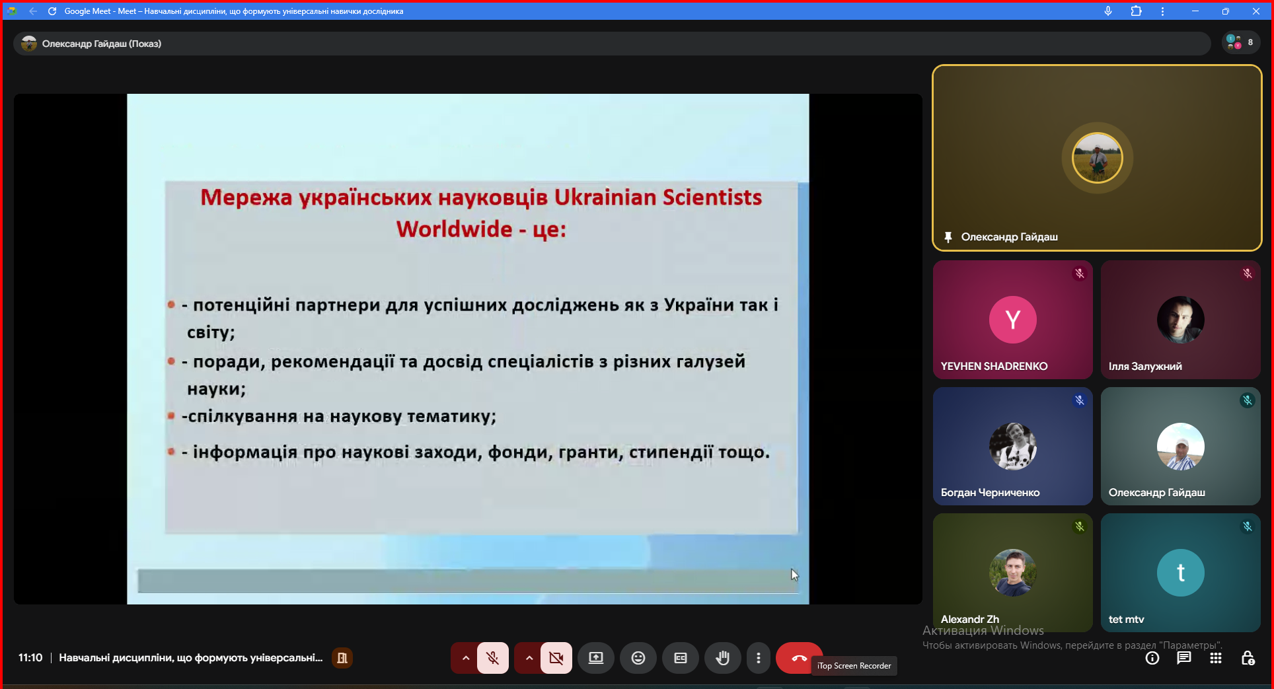Open browser extensions puzzle icon
This screenshot has width=1274, height=689.
coord(1137,11)
